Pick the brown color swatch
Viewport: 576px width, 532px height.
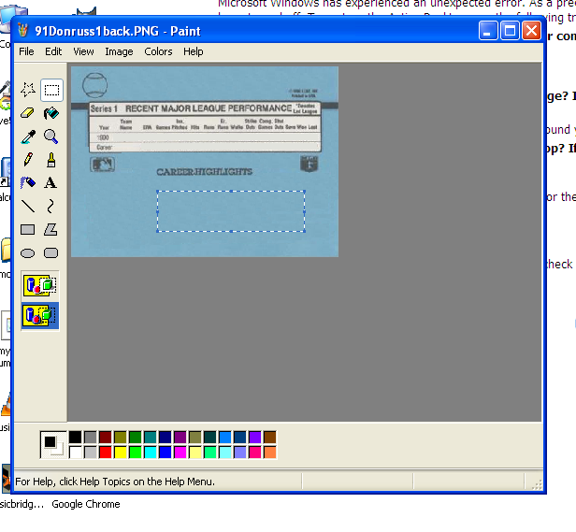[270, 438]
